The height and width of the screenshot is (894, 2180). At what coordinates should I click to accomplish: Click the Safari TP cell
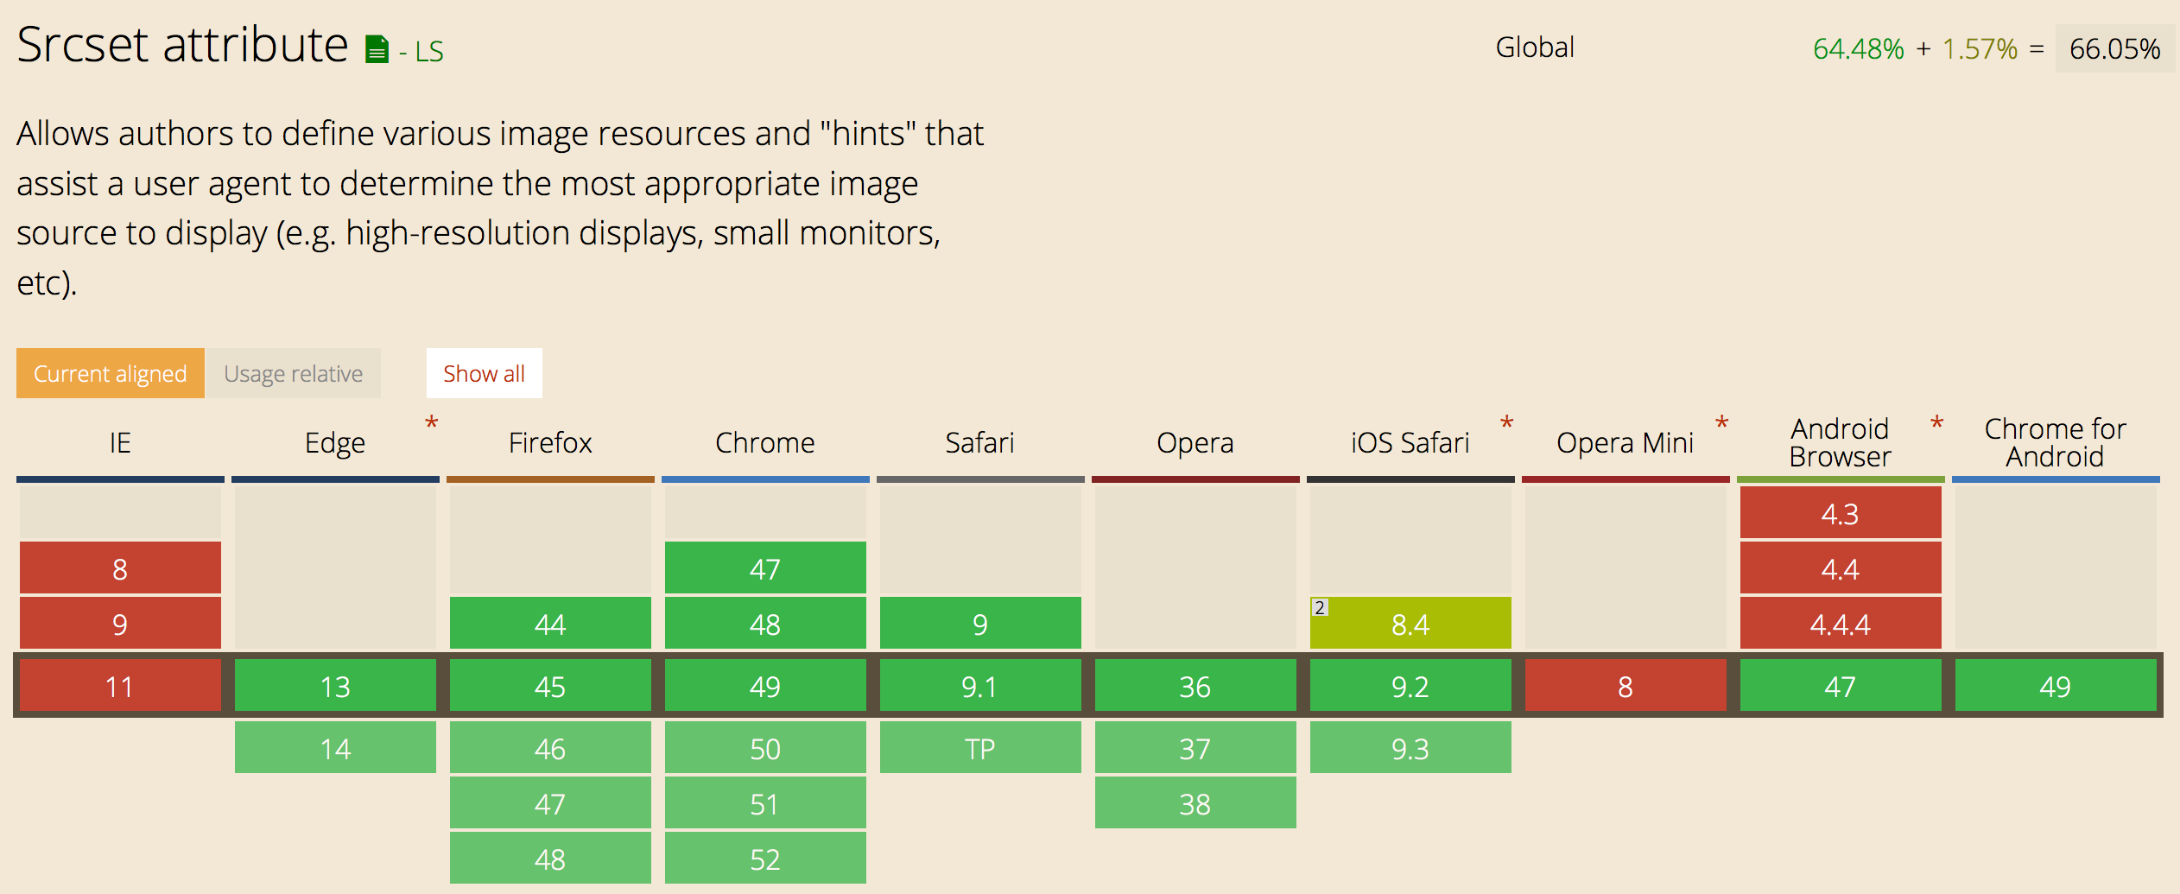tap(980, 748)
